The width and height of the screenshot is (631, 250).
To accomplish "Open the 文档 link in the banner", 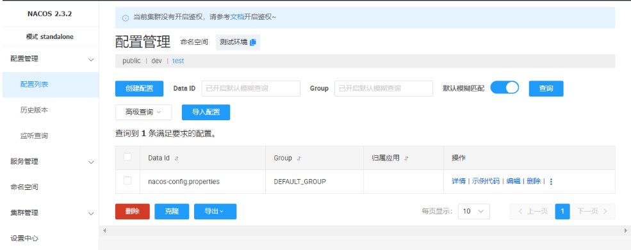I will (237, 17).
